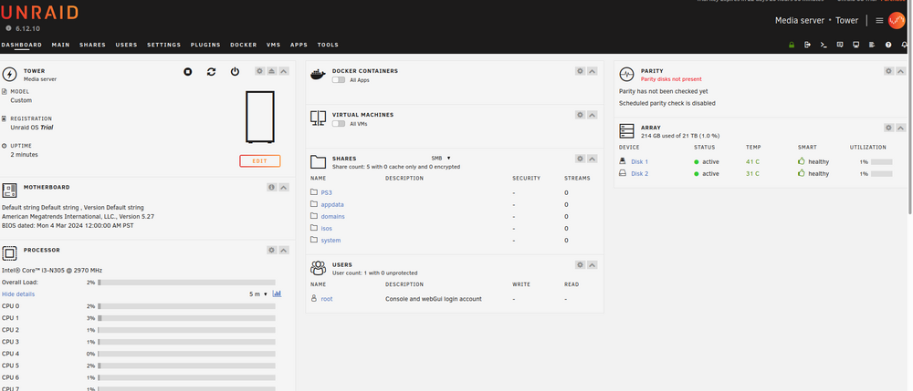
Task: Click the Unraid logo
Action: coord(39,12)
